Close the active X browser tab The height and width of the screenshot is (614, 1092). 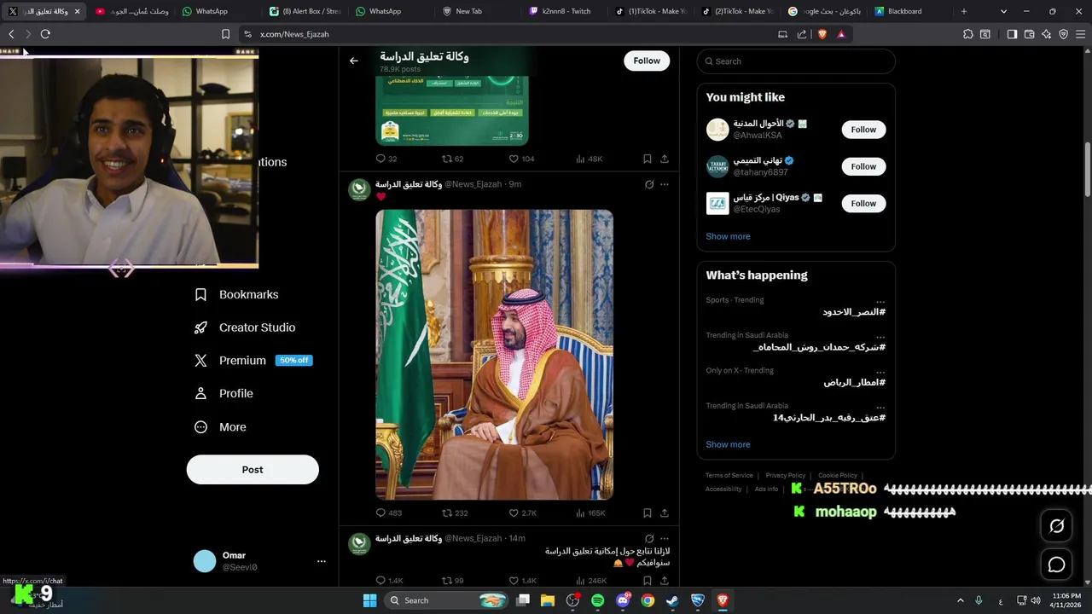[78, 11]
